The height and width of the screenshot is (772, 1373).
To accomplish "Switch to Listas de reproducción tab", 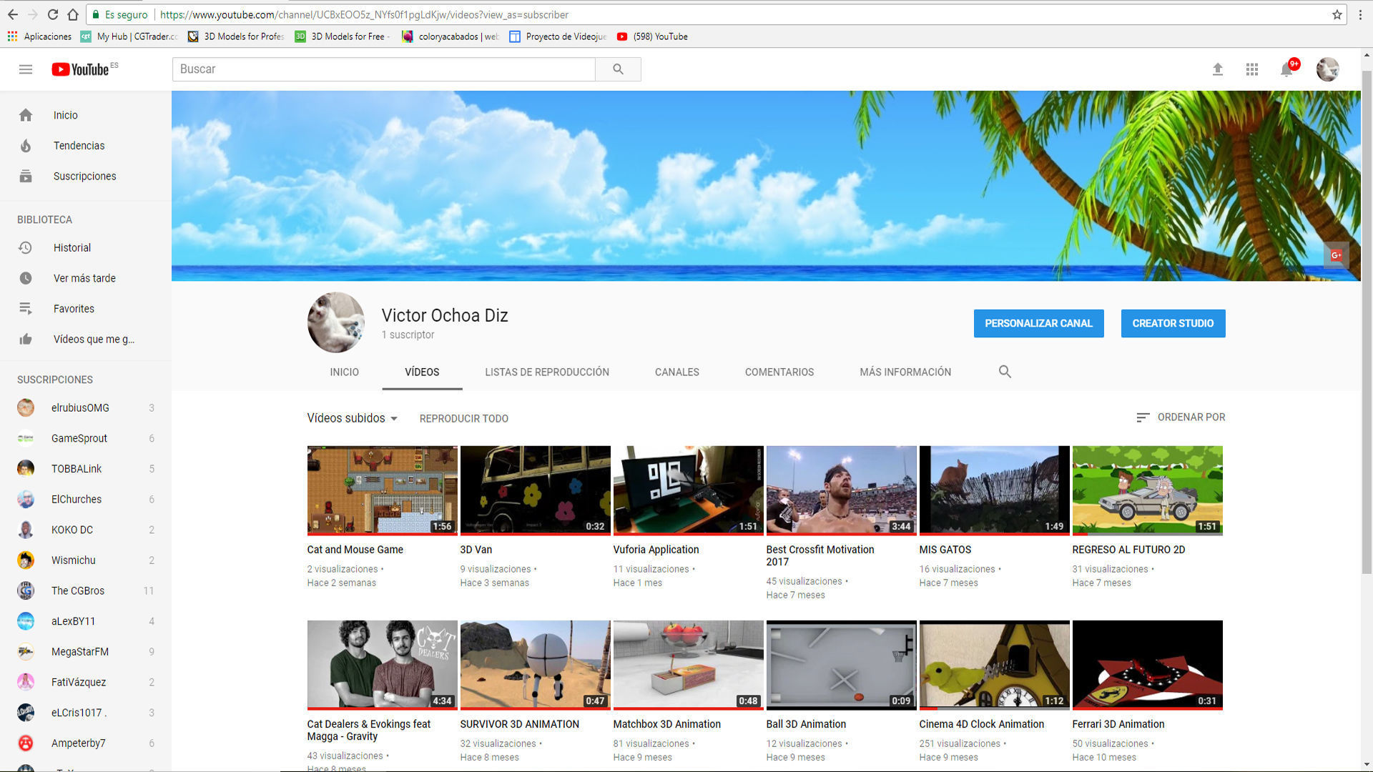I will 547,372.
